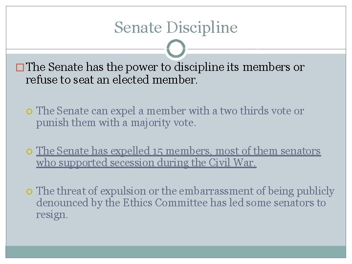Click underlined "who supported secession during Civil War" text
This screenshot has width=352, height=264.
pos(146,163)
